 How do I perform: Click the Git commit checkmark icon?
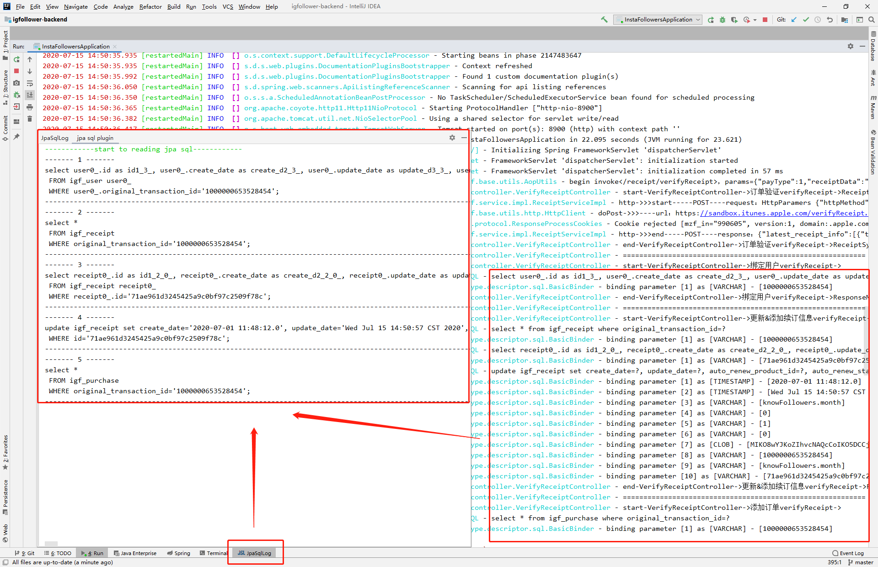806,20
